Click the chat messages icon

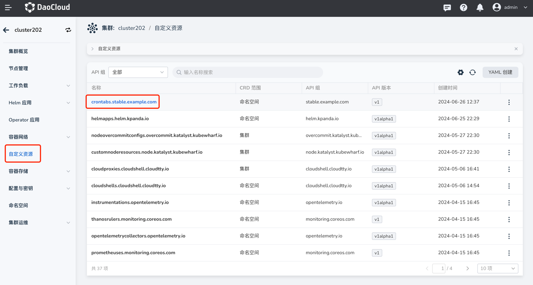pyautogui.click(x=447, y=7)
